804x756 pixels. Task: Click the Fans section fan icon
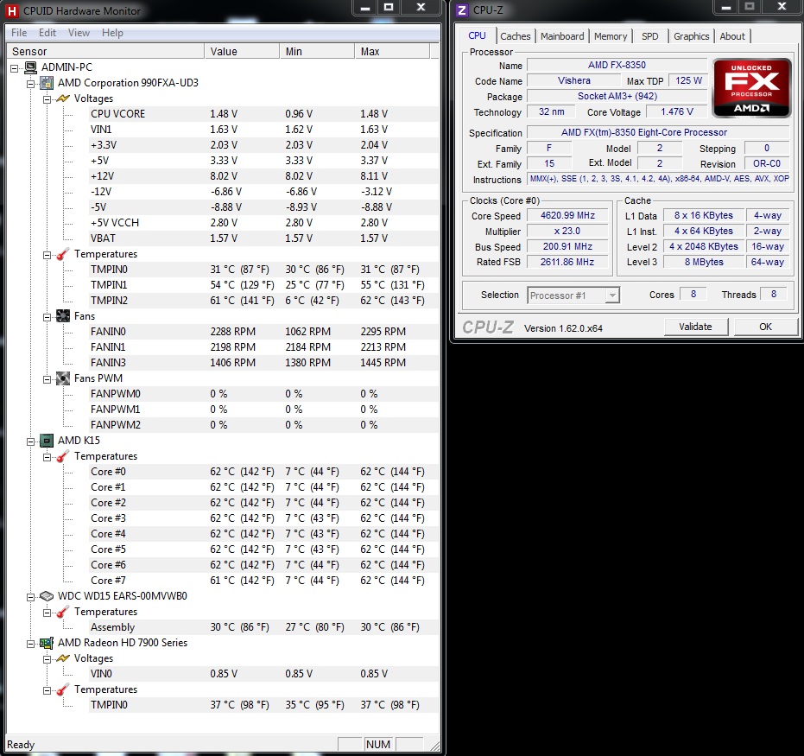pyautogui.click(x=62, y=316)
